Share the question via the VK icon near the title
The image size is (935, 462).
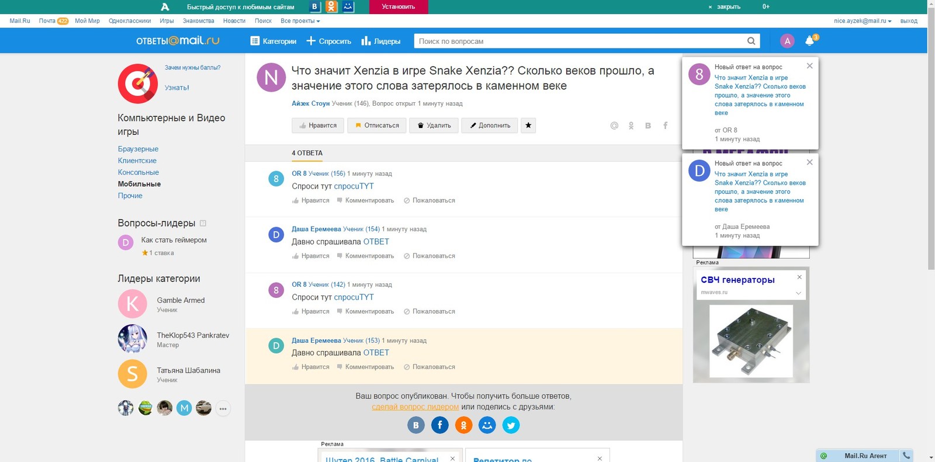[x=648, y=126]
